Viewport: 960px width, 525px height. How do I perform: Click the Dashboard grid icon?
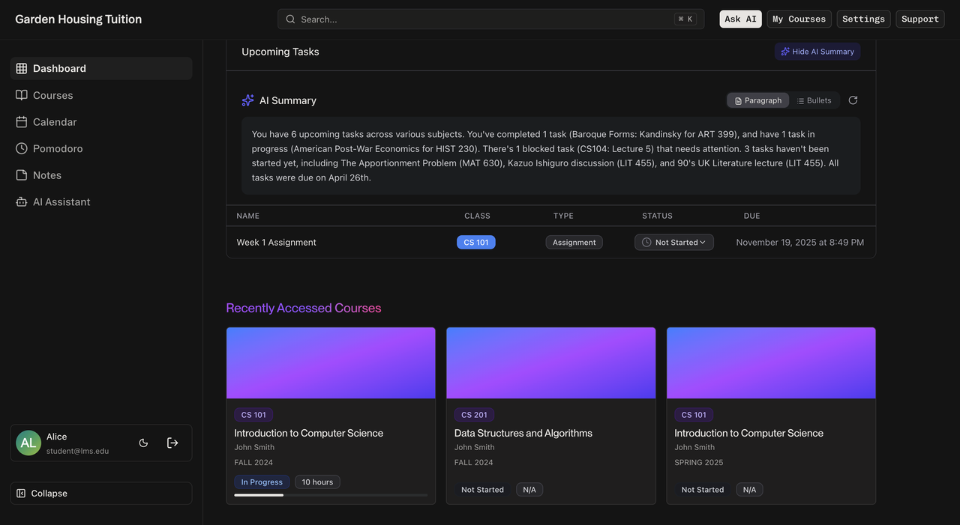pyautogui.click(x=22, y=68)
